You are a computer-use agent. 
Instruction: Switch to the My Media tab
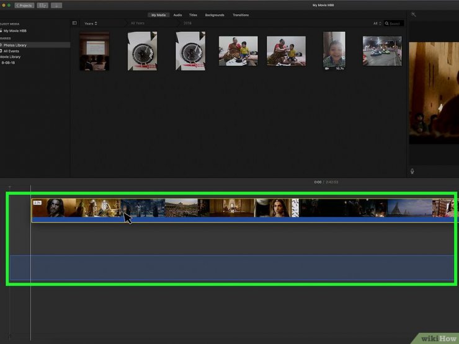point(158,15)
